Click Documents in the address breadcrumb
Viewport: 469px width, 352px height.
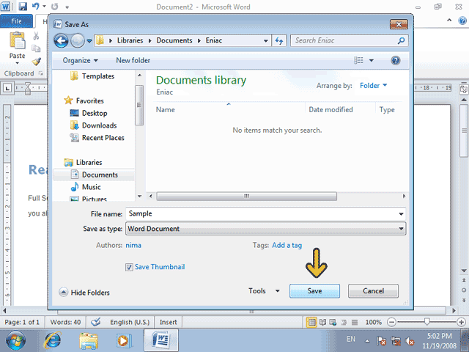174,40
